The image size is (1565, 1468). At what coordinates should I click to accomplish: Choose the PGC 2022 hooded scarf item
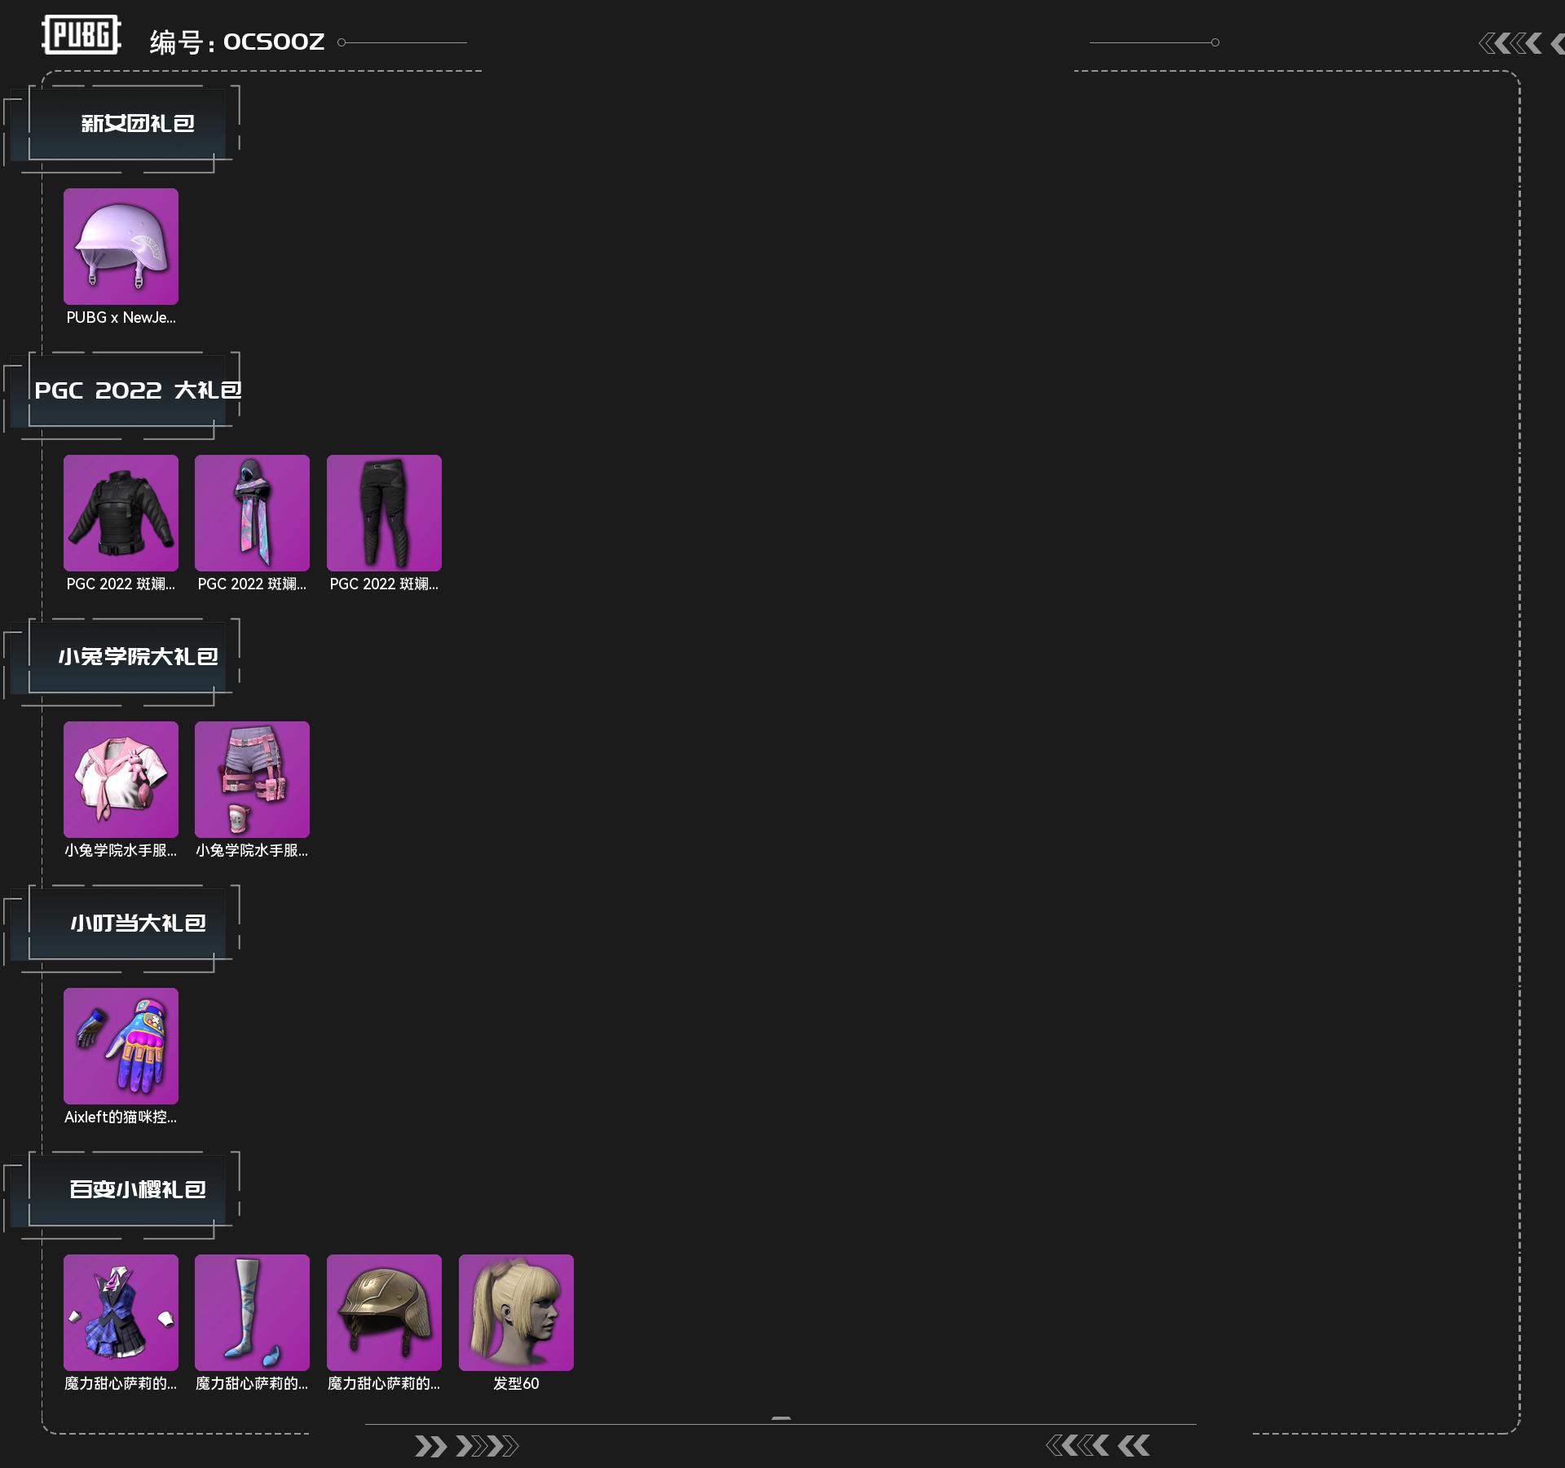pos(252,513)
